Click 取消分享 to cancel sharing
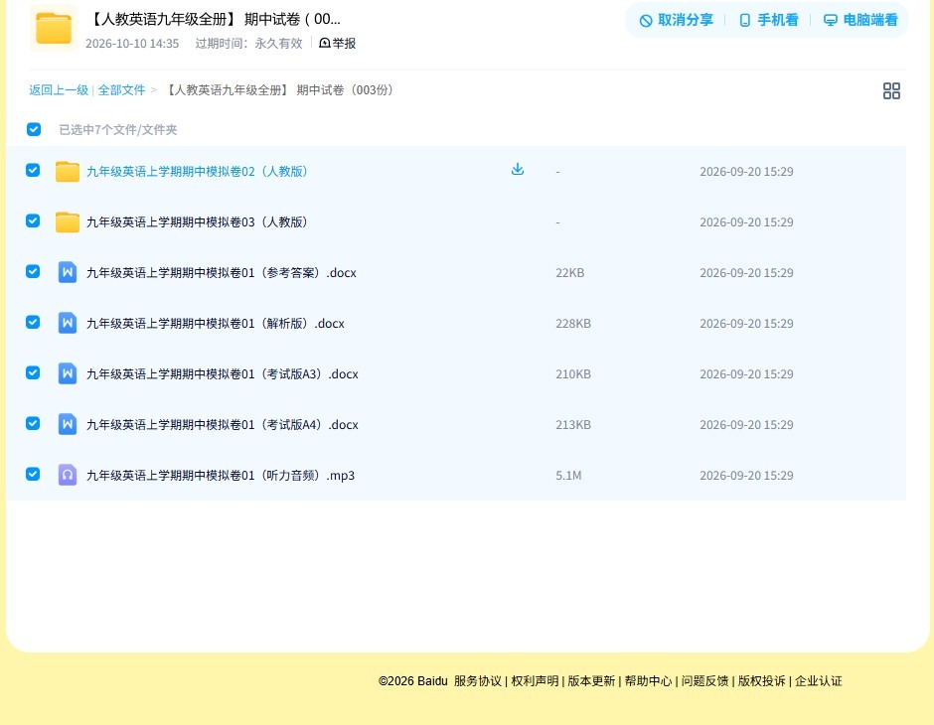Viewport: 934px width, 725px height. click(x=676, y=20)
